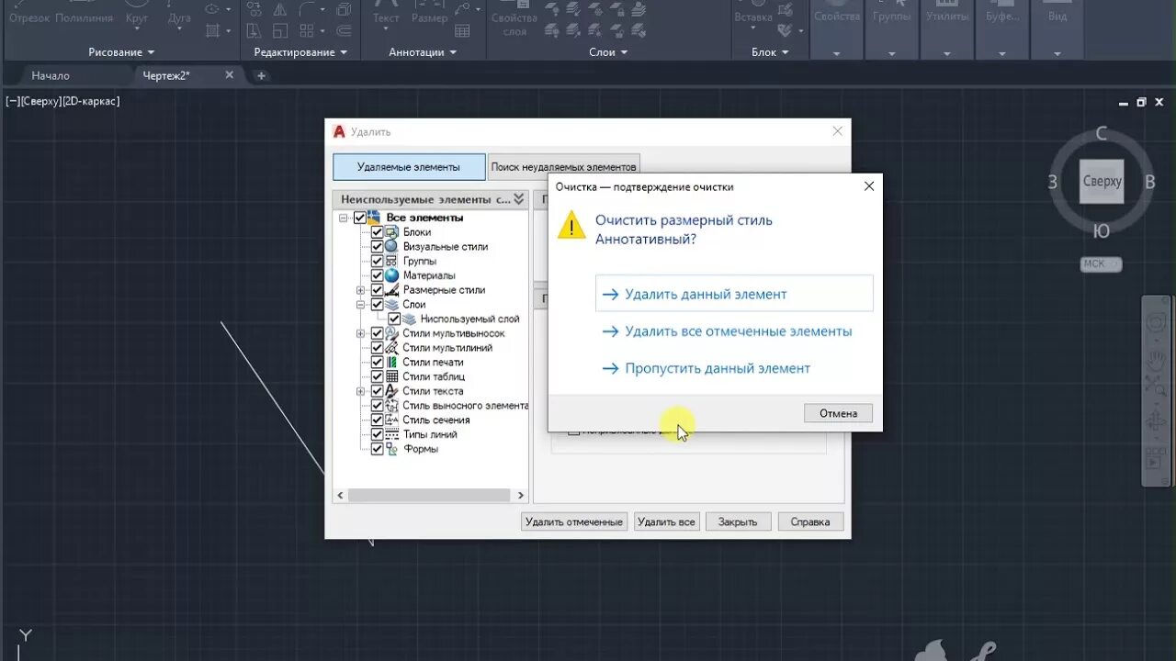Click the Отмена button
The width and height of the screenshot is (1176, 661).
point(838,413)
